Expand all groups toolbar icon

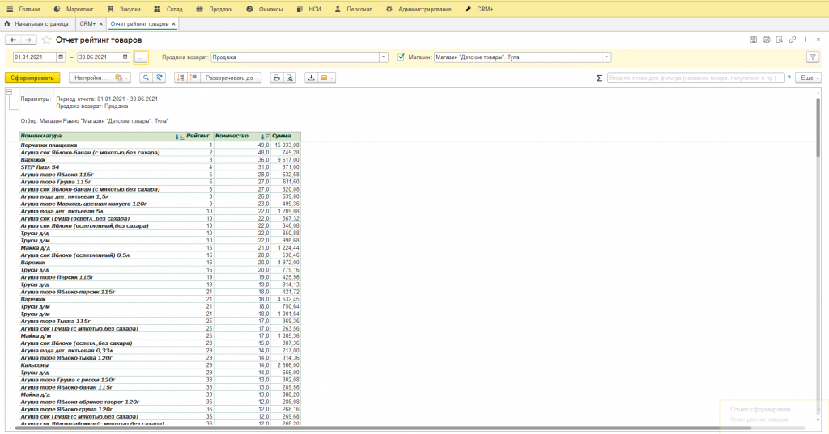click(x=181, y=78)
